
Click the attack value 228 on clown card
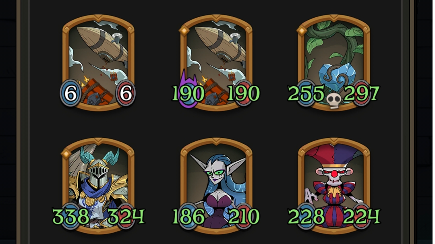tap(306, 217)
